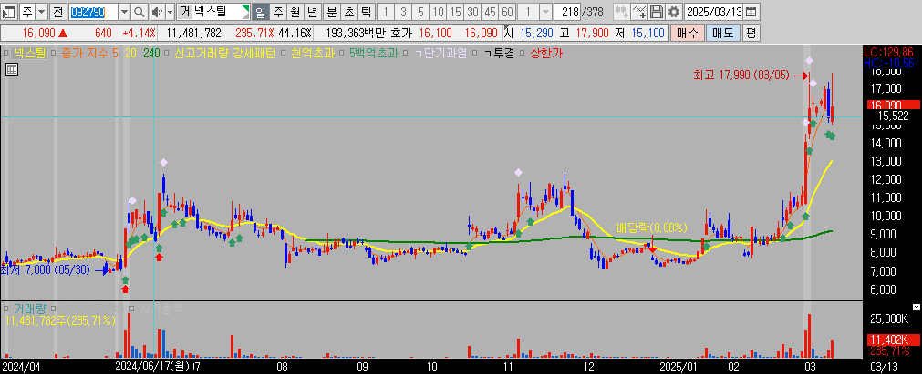Toggle the 투경 indicator checkbox

(x=475, y=54)
